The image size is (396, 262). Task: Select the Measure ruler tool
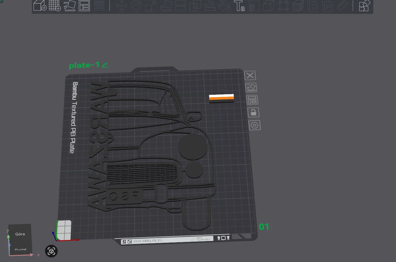[x=342, y=5]
